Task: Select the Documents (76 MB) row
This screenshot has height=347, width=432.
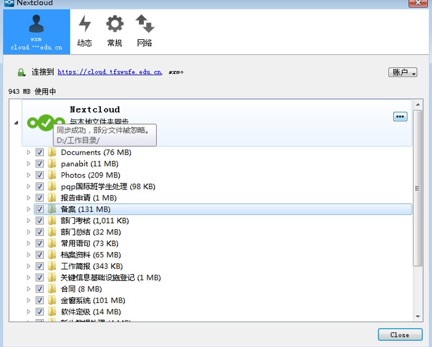Action: point(223,152)
